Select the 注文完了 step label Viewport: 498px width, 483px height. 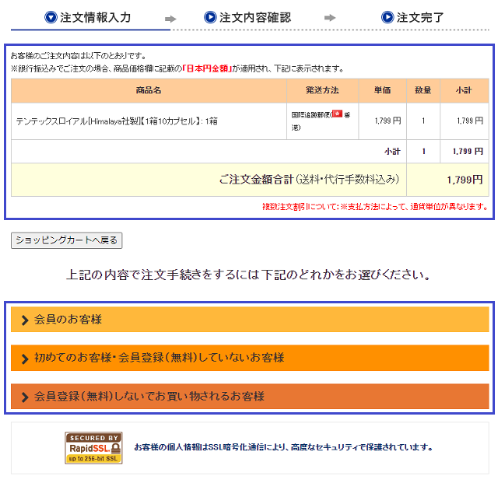coord(420,17)
